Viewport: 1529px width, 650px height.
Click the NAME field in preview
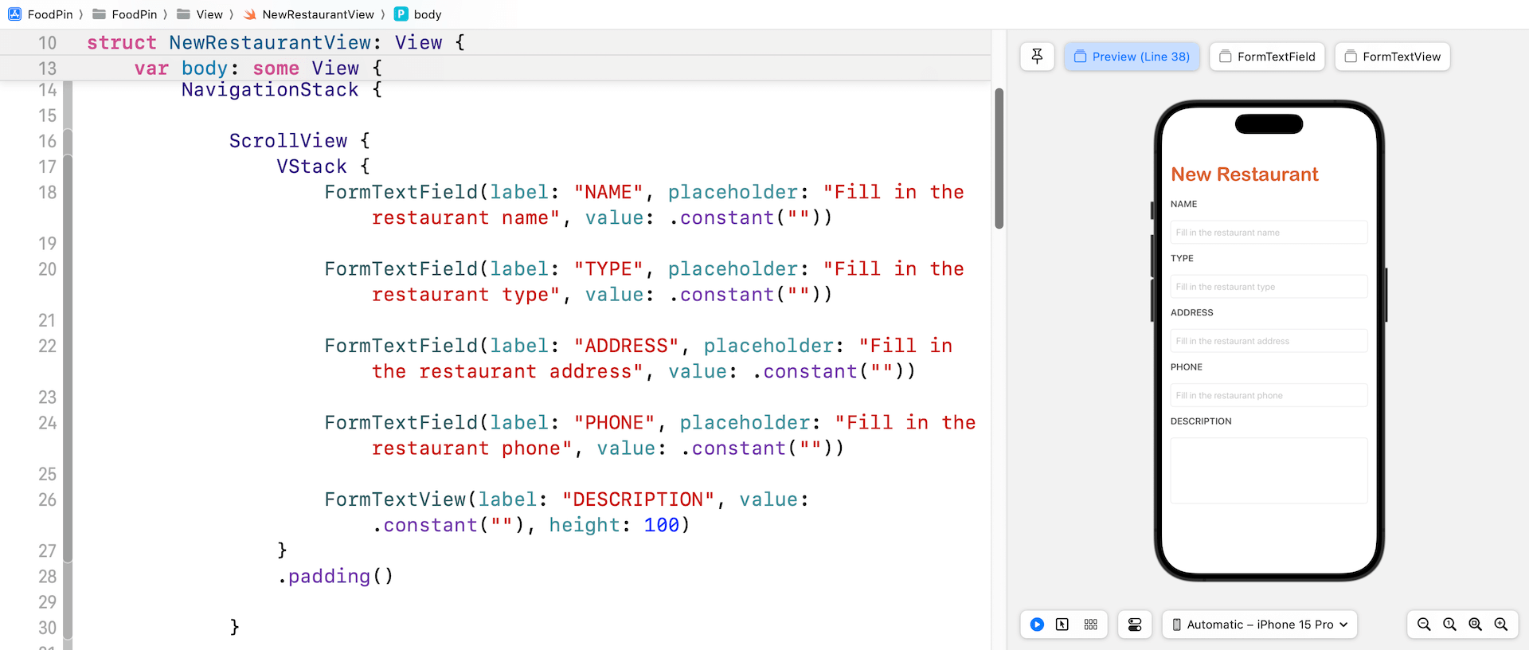click(x=1269, y=233)
